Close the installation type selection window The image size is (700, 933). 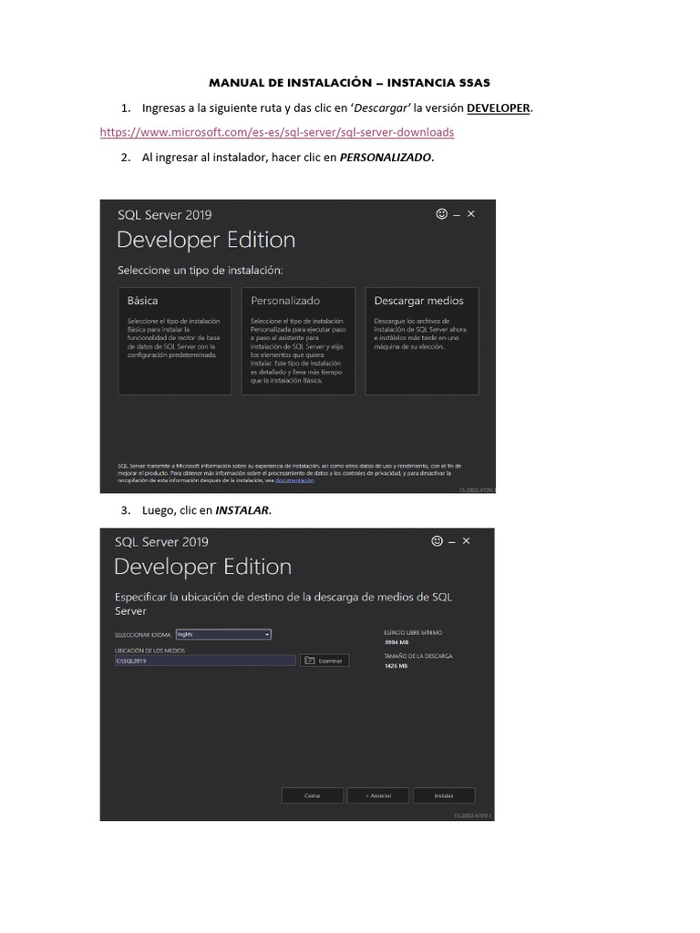tap(471, 214)
